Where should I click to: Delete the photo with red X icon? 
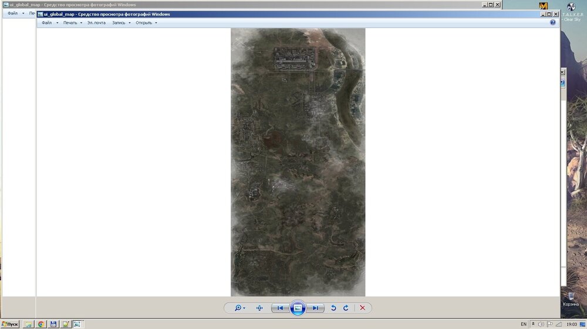(x=363, y=308)
